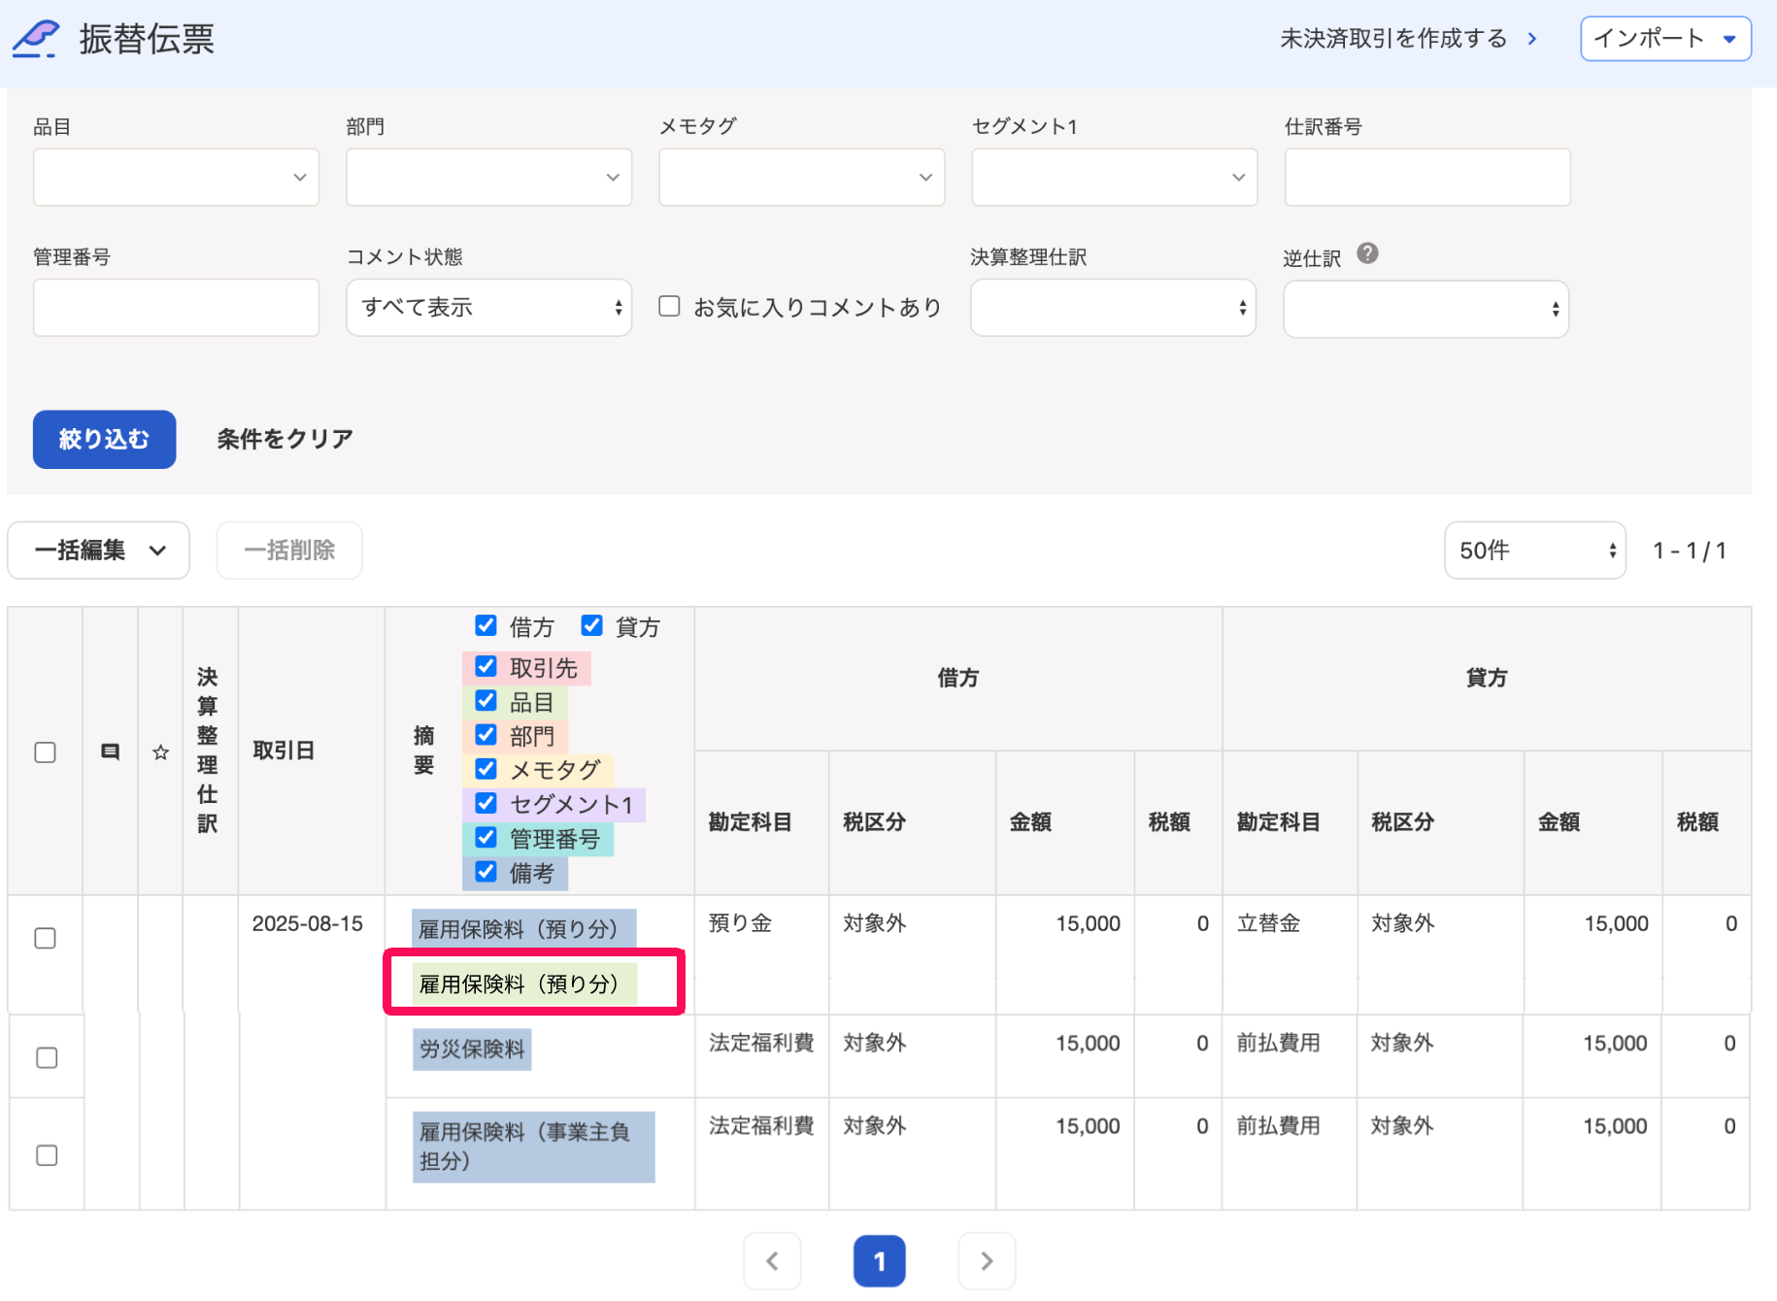Screen dimensions: 1777x1301
Task: Click the 摘要 column header
Action: [423, 751]
